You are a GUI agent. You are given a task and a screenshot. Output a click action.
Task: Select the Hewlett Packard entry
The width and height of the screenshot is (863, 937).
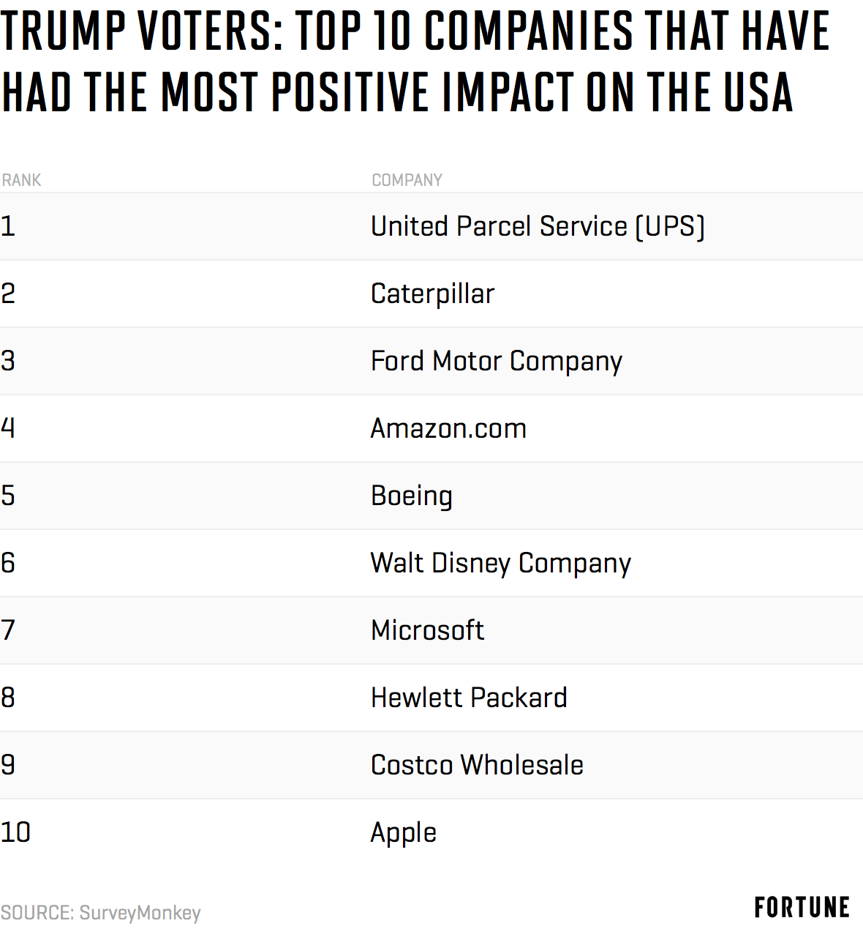pyautogui.click(x=469, y=698)
